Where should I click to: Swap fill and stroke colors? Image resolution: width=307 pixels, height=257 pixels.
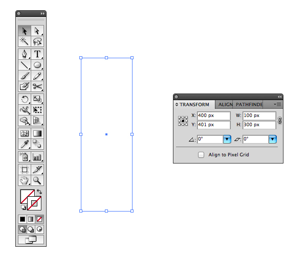click(39, 192)
